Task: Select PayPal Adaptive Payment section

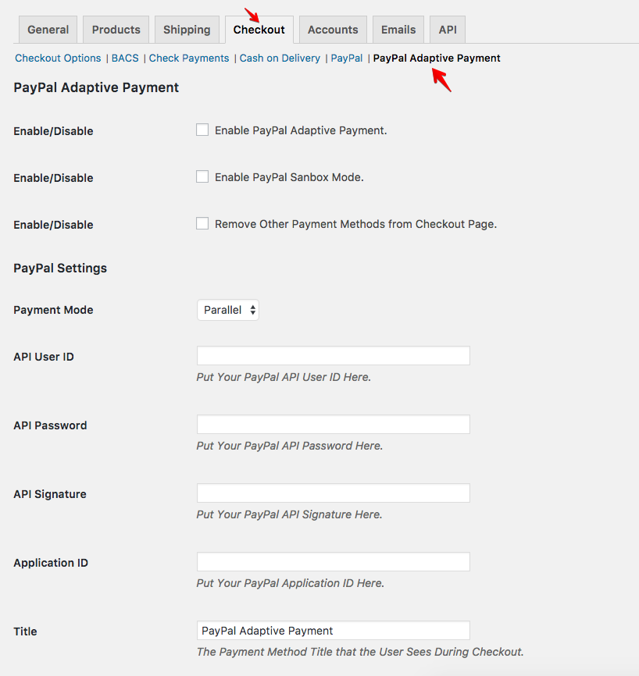Action: pyautogui.click(x=436, y=58)
